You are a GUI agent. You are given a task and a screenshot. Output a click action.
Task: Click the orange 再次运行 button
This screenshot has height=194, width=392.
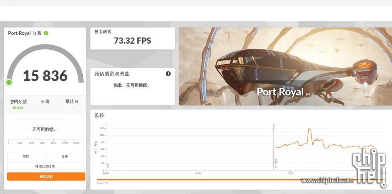[x=46, y=176]
